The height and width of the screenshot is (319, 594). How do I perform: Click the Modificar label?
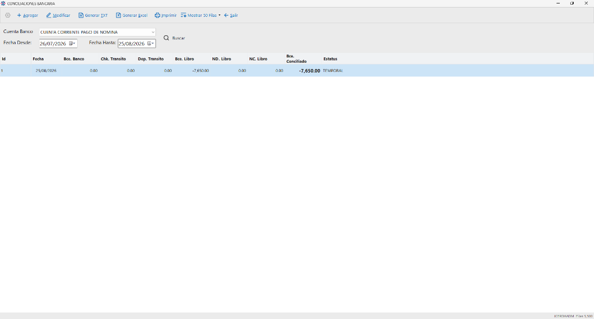click(61, 16)
